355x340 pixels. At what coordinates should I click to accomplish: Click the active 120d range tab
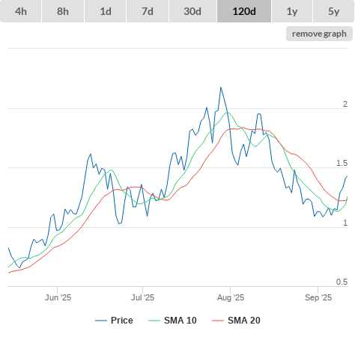pyautogui.click(x=244, y=11)
